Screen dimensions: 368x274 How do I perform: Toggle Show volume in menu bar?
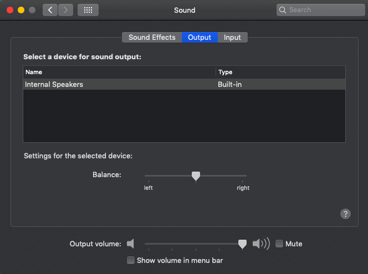pos(131,260)
